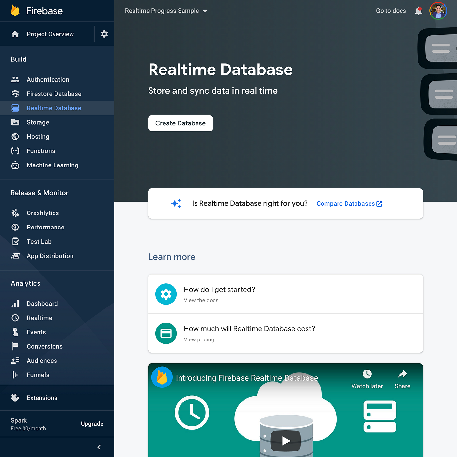
Task: Open the notifications bell
Action: [418, 11]
